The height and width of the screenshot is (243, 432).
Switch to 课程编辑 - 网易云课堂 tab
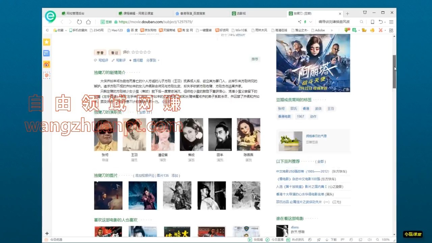(x=144, y=13)
